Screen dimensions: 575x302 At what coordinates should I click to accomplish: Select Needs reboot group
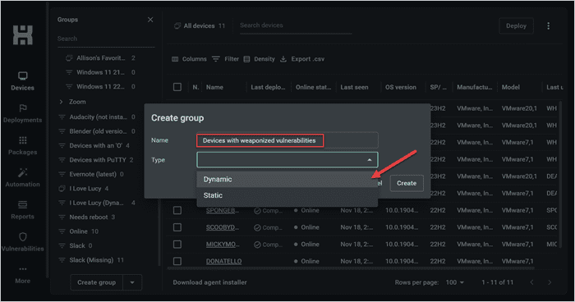coord(87,217)
